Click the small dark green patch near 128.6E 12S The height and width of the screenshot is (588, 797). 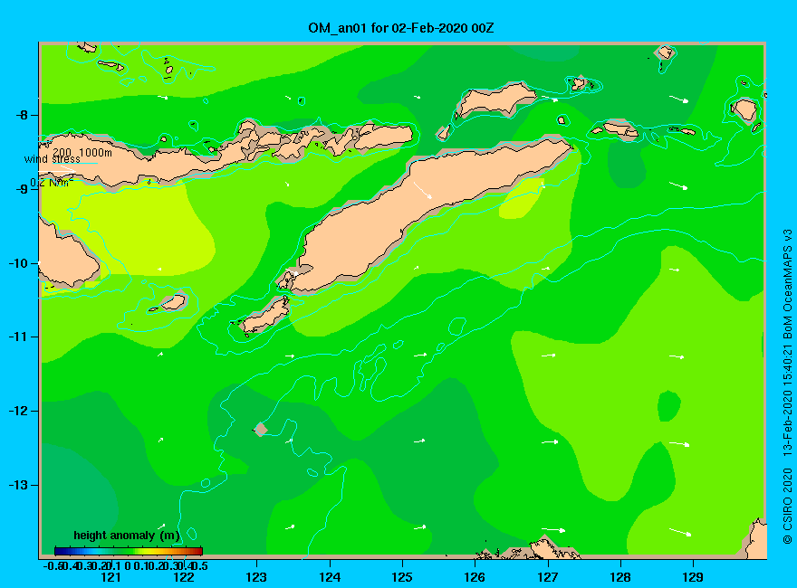669,405
